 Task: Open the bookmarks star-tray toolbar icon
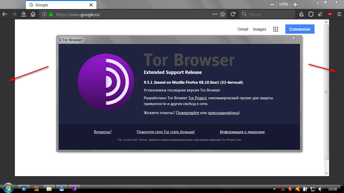tap(24, 14)
